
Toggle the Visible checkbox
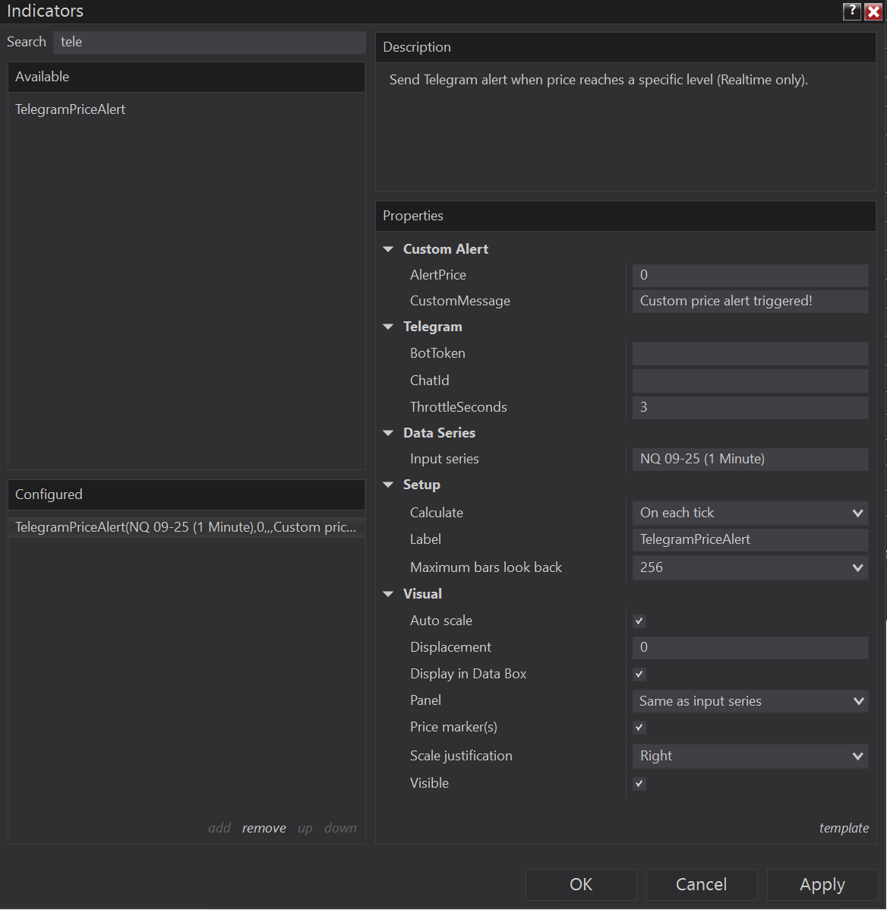pyautogui.click(x=639, y=784)
